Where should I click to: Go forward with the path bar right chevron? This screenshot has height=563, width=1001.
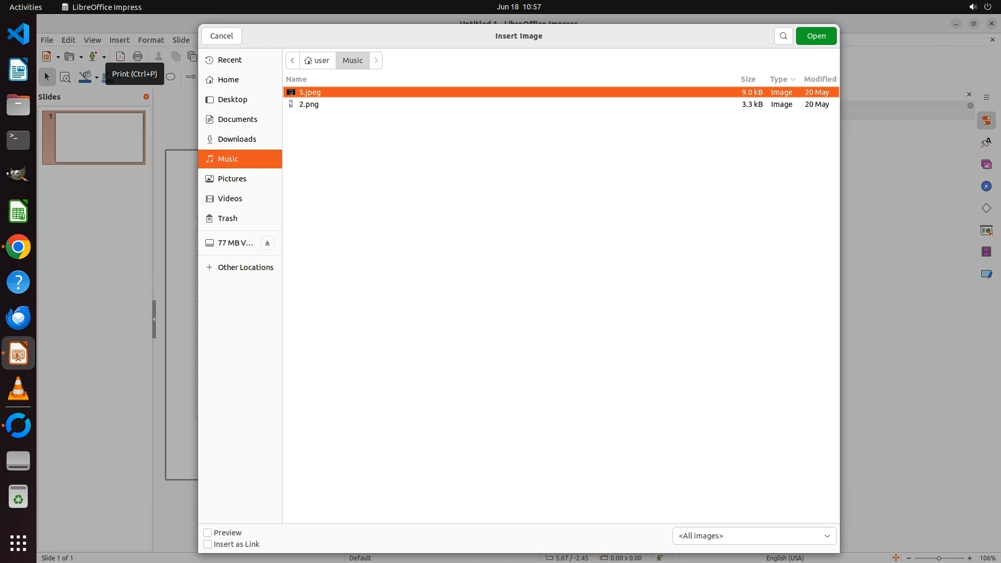tap(376, 60)
